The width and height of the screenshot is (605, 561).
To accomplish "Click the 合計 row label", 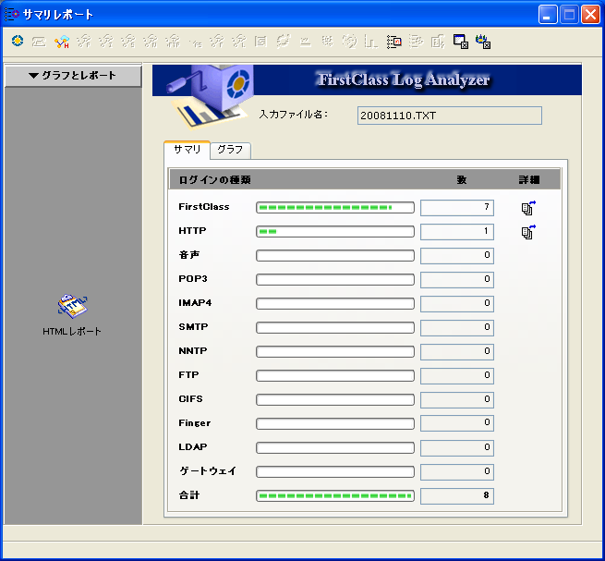I will 189,495.
